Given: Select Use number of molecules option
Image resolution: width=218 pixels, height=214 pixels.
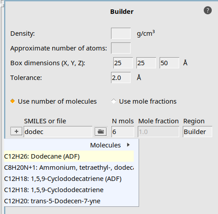Looking at the screenshot, I should (x=53, y=101).
